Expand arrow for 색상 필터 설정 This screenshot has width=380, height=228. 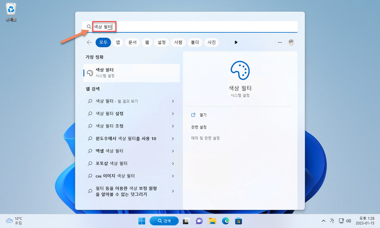click(x=173, y=114)
